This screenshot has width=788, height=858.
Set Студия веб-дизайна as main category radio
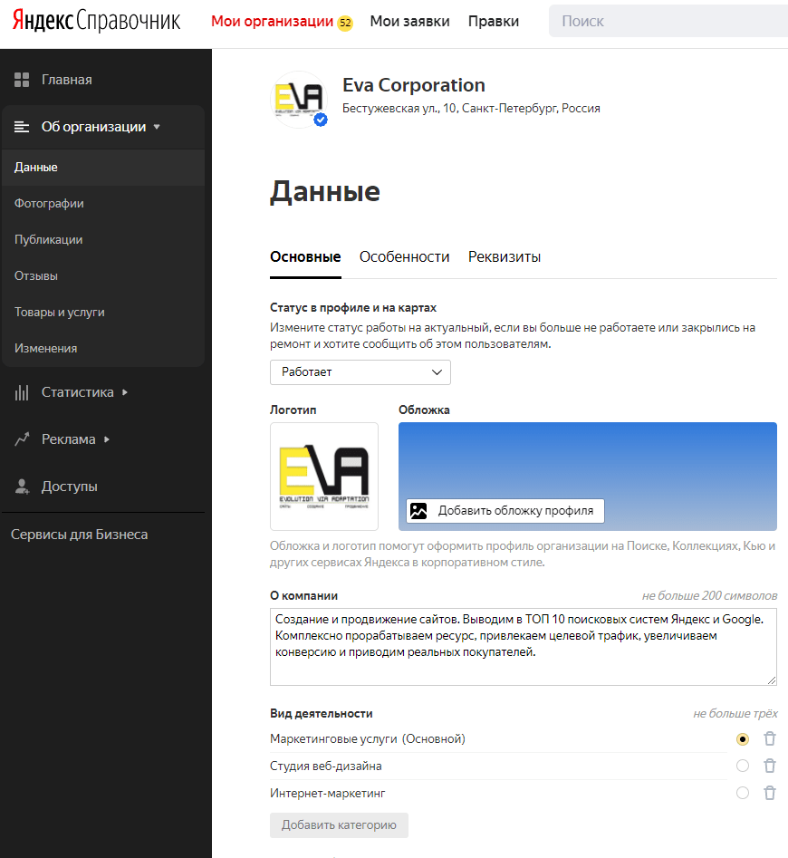(x=743, y=766)
